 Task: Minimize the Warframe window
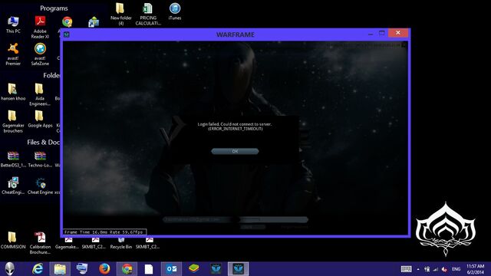coord(371,33)
